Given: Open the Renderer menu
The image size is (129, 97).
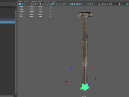Looking at the screenshot, I should click(47, 2).
